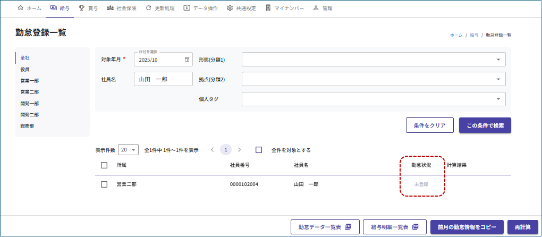Click the 条件をクリア button

point(429,125)
